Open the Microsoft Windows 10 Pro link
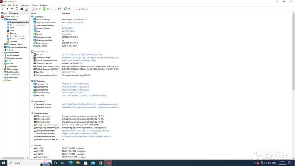Screen dimensions: 295x166 73,23
